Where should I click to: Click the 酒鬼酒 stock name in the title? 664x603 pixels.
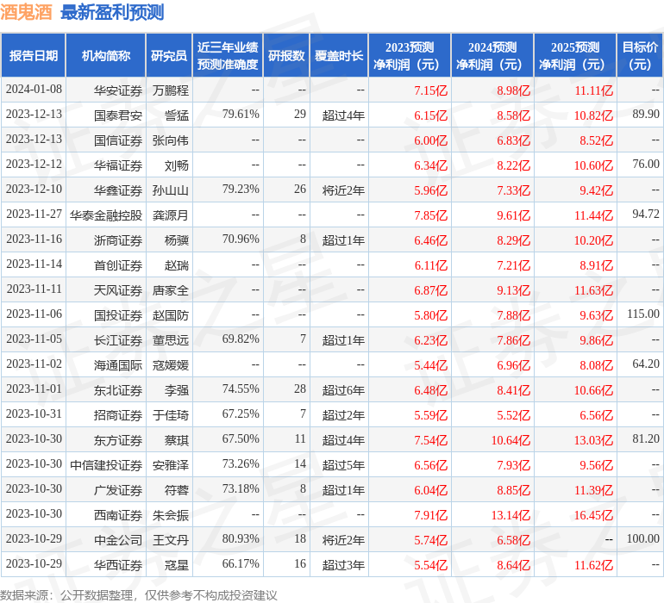26,12
